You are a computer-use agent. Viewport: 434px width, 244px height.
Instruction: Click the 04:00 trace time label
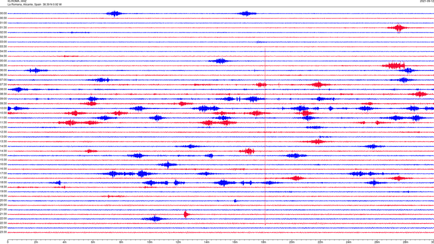point(3,52)
